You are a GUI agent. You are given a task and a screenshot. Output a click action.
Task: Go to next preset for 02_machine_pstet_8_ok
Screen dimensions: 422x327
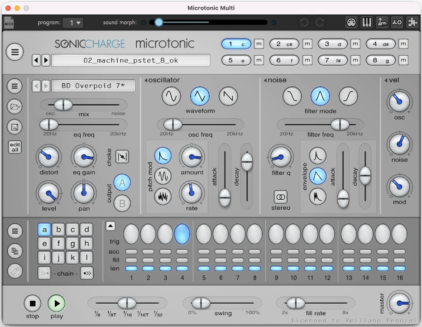[x=46, y=60]
